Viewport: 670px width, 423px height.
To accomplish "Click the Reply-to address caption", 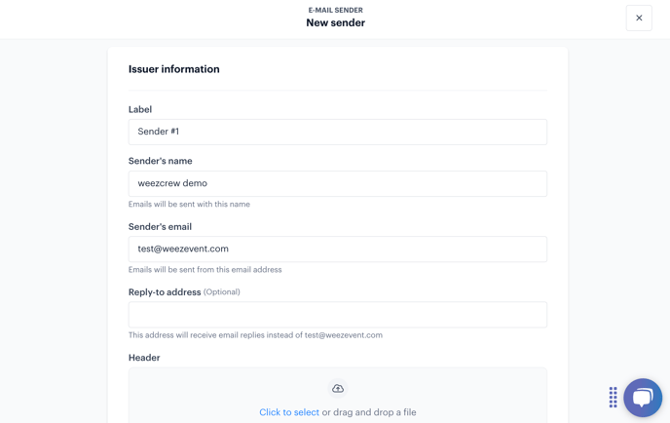I will pyautogui.click(x=165, y=292).
